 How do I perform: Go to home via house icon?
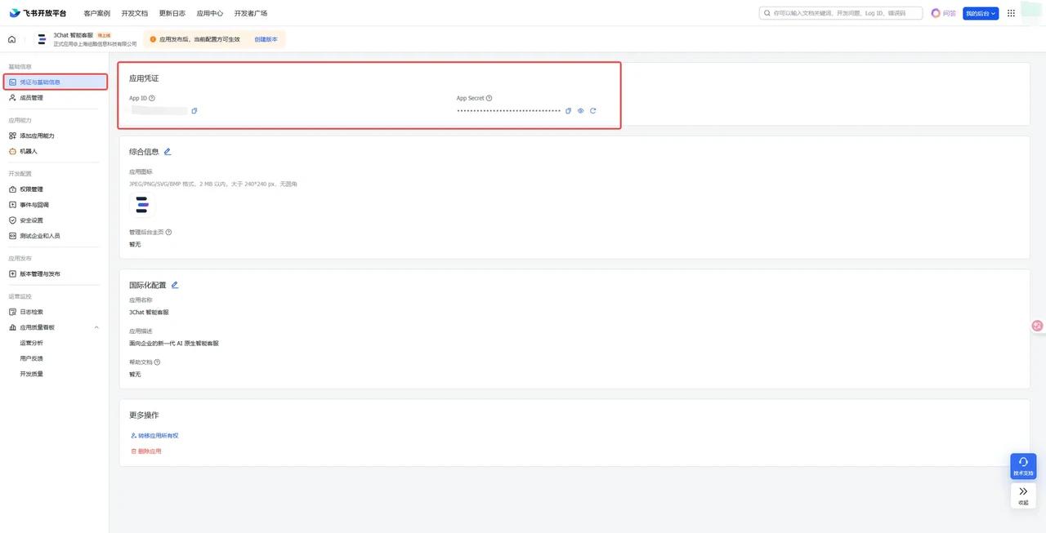click(12, 39)
